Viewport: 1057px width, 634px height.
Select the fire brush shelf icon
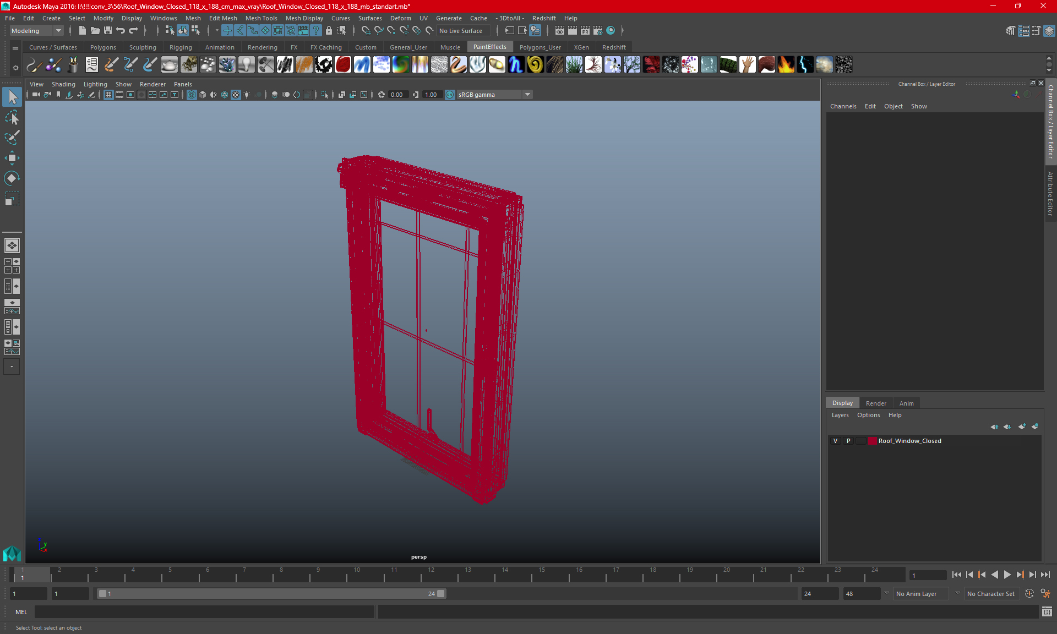pos(786,65)
